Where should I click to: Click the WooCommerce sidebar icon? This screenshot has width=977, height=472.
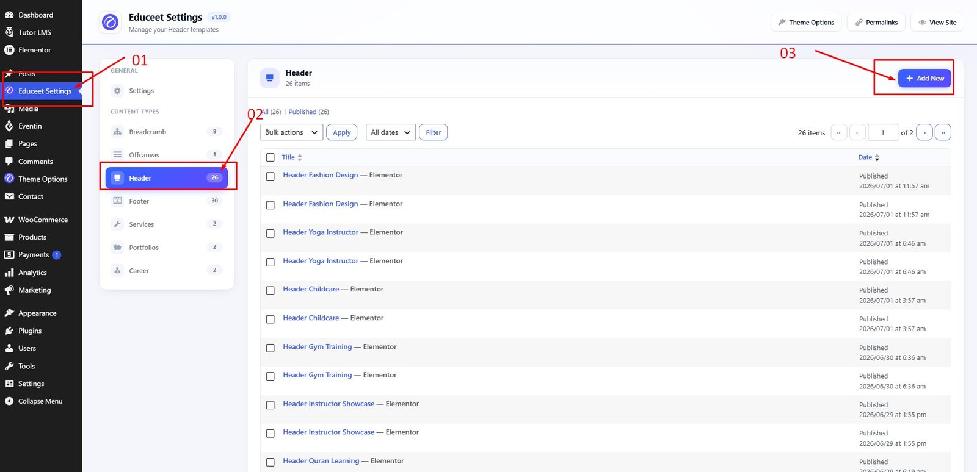[x=9, y=220]
